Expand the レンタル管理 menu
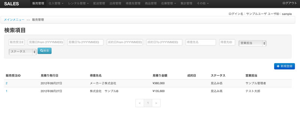This screenshot has height=137, width=300. click(78, 3)
